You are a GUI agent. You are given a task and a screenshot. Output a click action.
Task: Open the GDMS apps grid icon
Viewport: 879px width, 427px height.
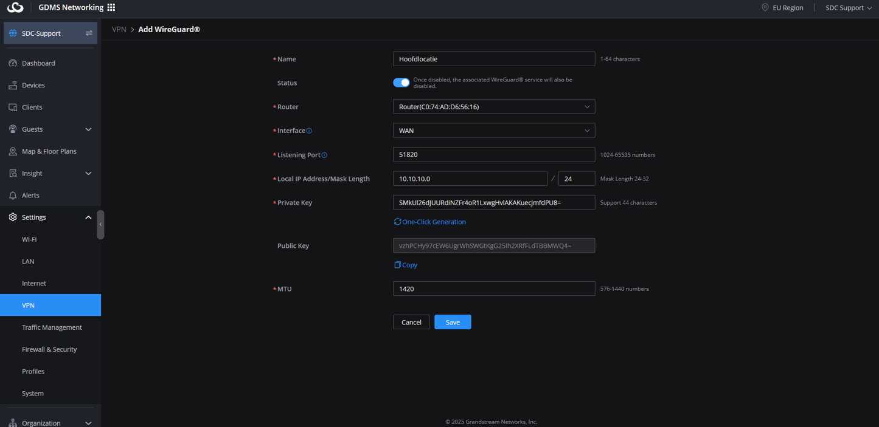[x=111, y=7]
